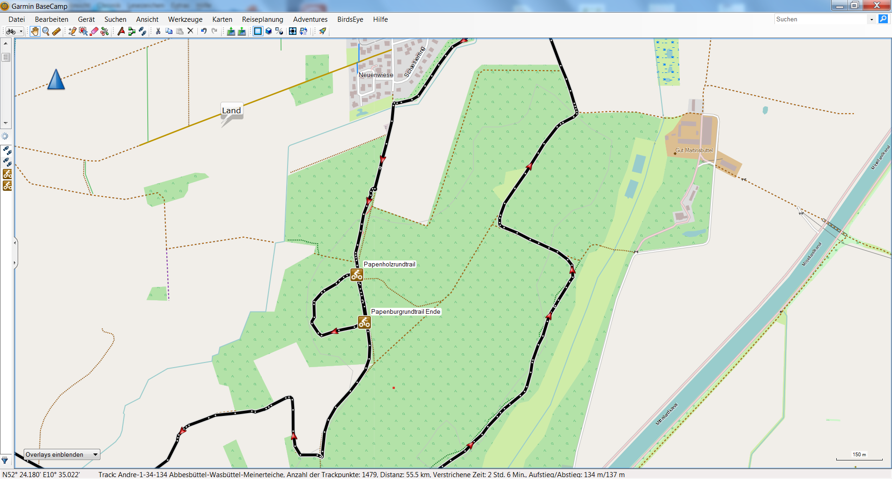Select the Divide scissors tool
The width and height of the screenshot is (892, 479).
[105, 31]
